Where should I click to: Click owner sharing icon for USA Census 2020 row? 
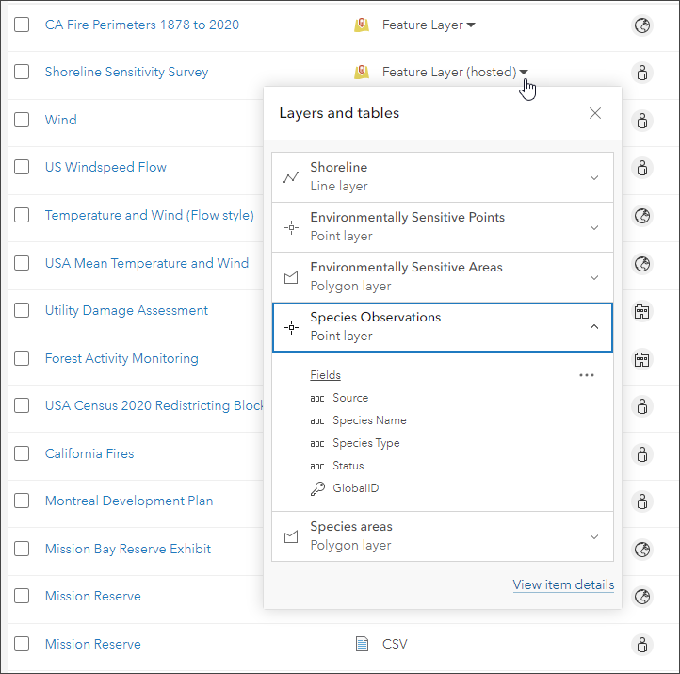click(x=641, y=406)
